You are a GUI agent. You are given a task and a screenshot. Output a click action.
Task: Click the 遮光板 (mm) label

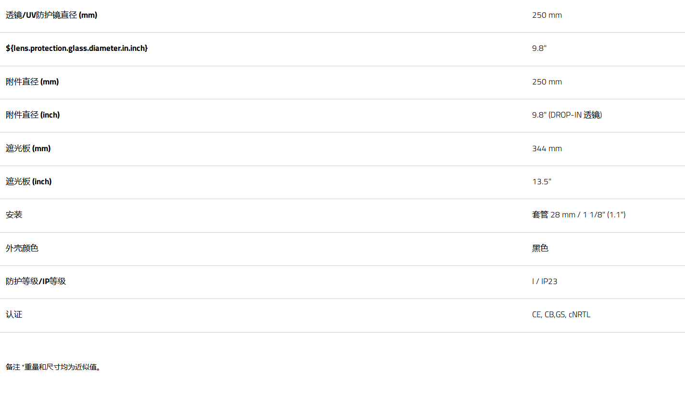[x=28, y=148]
